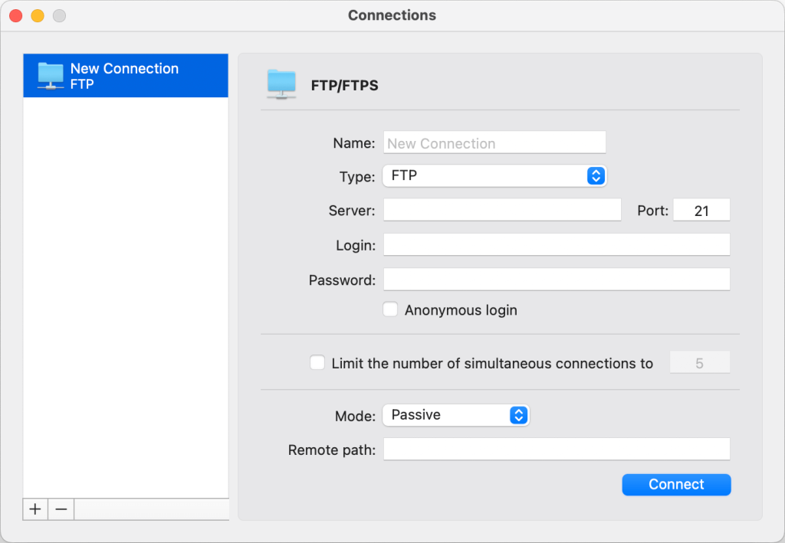785x543 pixels.
Task: Click the simultaneous connections limit value field
Action: tap(700, 361)
